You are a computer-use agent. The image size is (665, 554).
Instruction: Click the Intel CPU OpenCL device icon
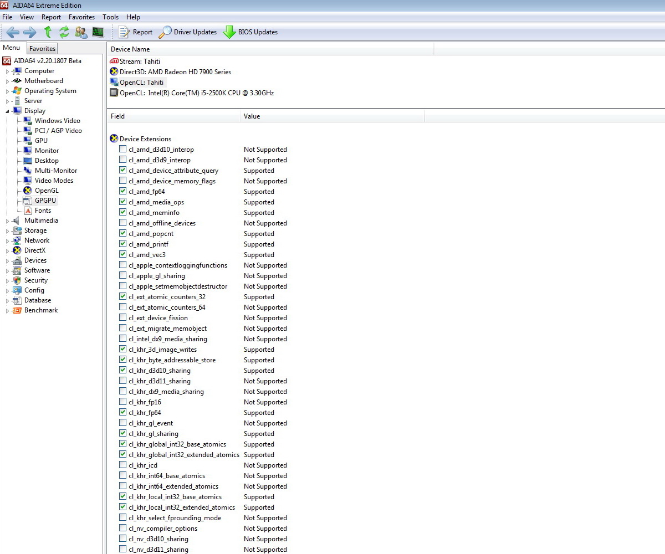point(114,93)
